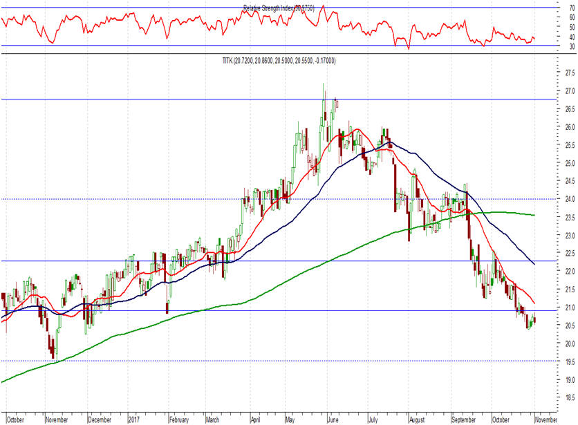Image resolution: width=578 pixels, height=425 pixels.
Task: Select the October label following September
Action: (x=501, y=420)
